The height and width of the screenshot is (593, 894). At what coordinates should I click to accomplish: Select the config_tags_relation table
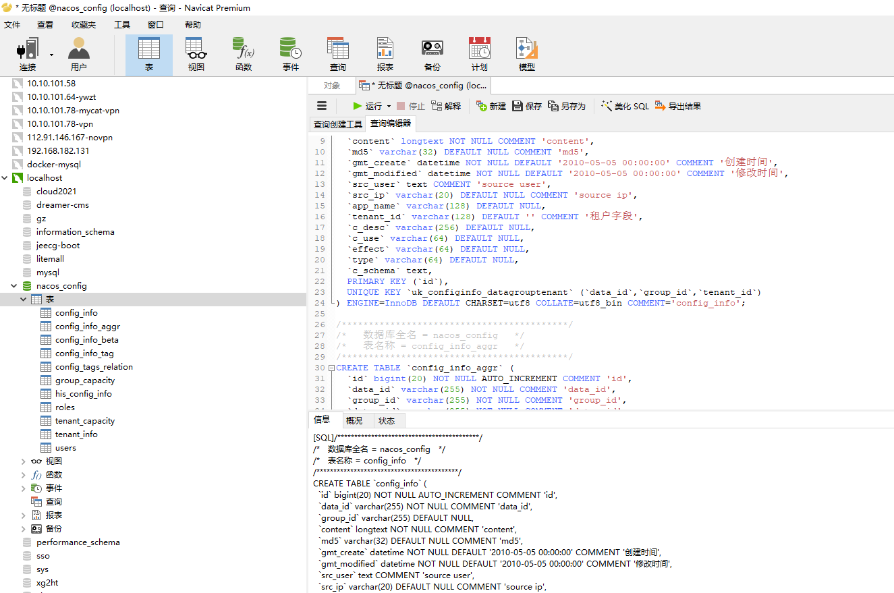(94, 367)
